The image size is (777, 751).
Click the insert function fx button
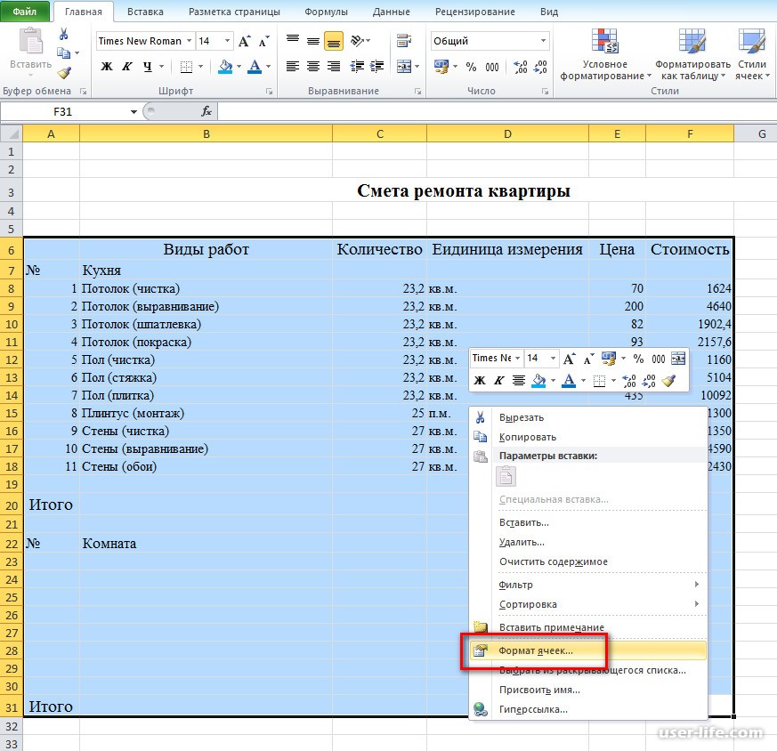(x=206, y=111)
